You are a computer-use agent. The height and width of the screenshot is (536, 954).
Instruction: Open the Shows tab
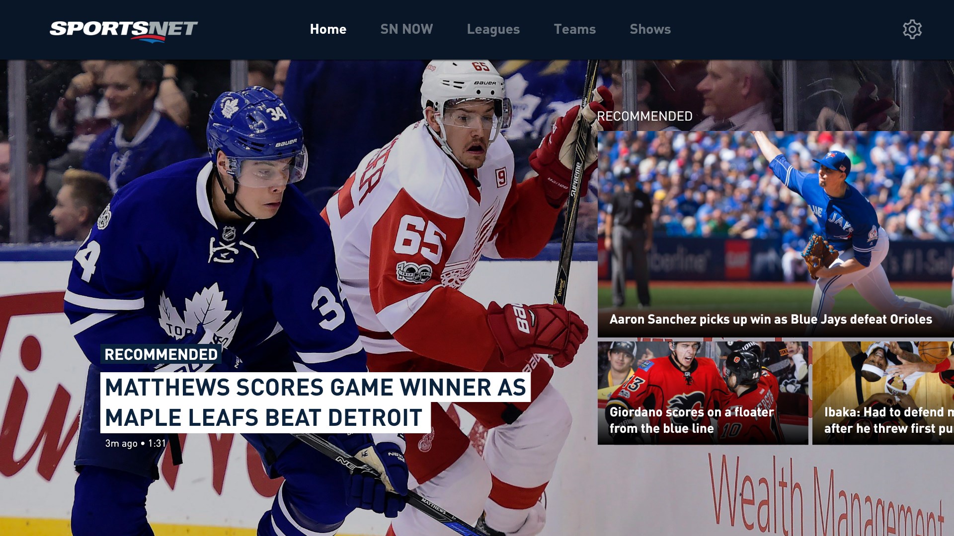pos(650,29)
